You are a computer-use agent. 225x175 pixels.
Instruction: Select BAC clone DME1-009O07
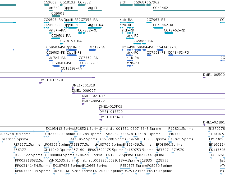point(148,93)
